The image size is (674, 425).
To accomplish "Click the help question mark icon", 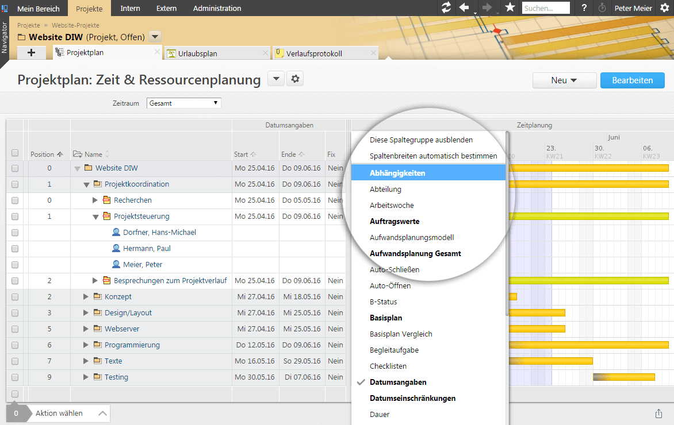I will (x=584, y=8).
